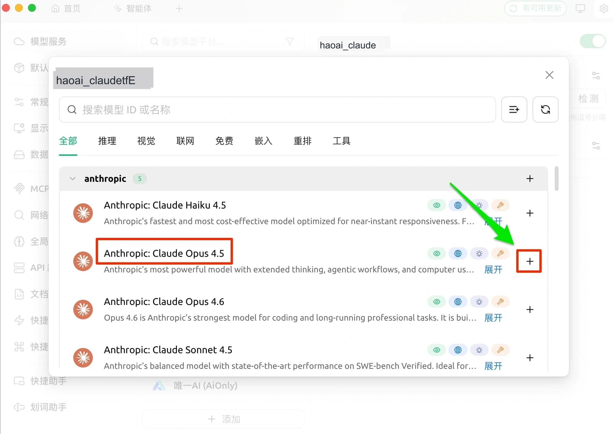The height and width of the screenshot is (434, 613).
Task: Collapse the anthropic model group
Action: 73,179
